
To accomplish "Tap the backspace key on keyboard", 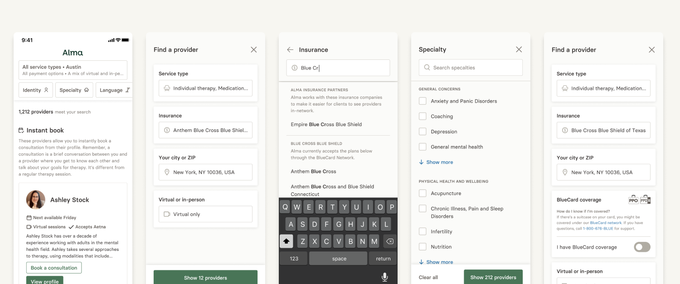I will [x=389, y=241].
